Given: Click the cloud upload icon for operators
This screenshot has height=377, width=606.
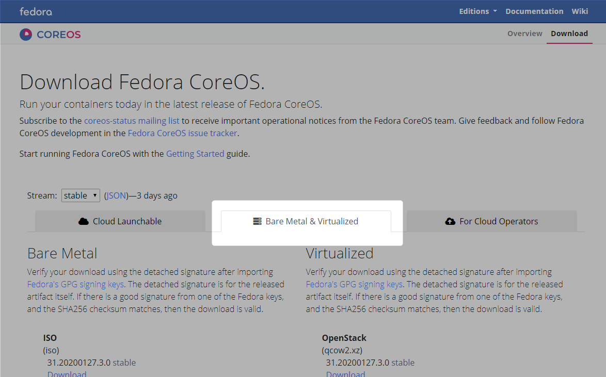Looking at the screenshot, I should [450, 221].
